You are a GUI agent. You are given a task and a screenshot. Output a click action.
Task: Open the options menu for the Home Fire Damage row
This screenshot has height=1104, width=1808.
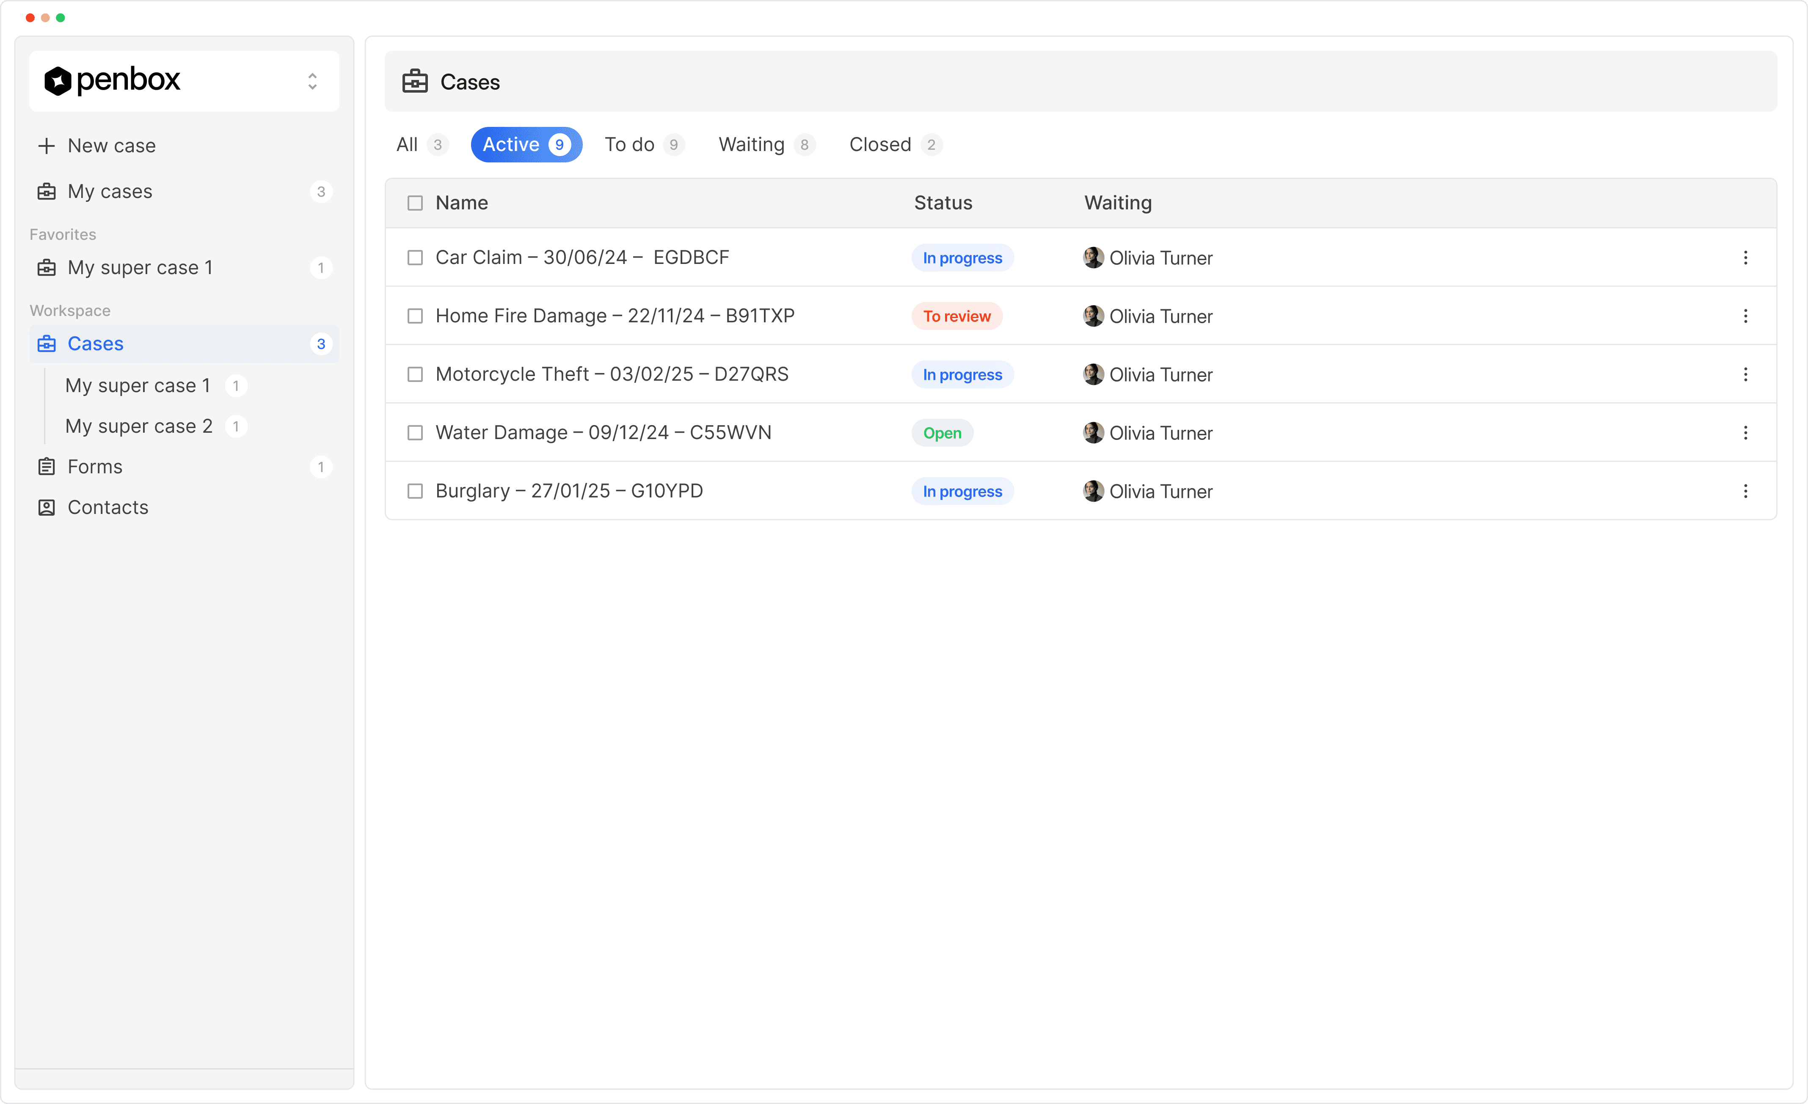(x=1745, y=316)
